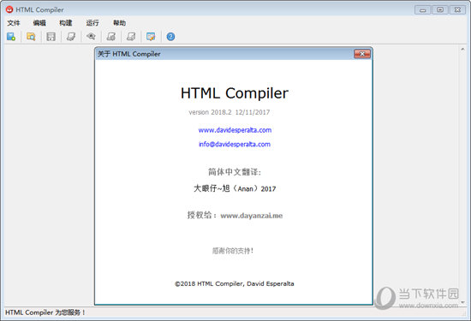The height and width of the screenshot is (321, 471).
Task: Click the 大眼仔~旭 (Anan) 2017 text
Action: click(x=235, y=188)
